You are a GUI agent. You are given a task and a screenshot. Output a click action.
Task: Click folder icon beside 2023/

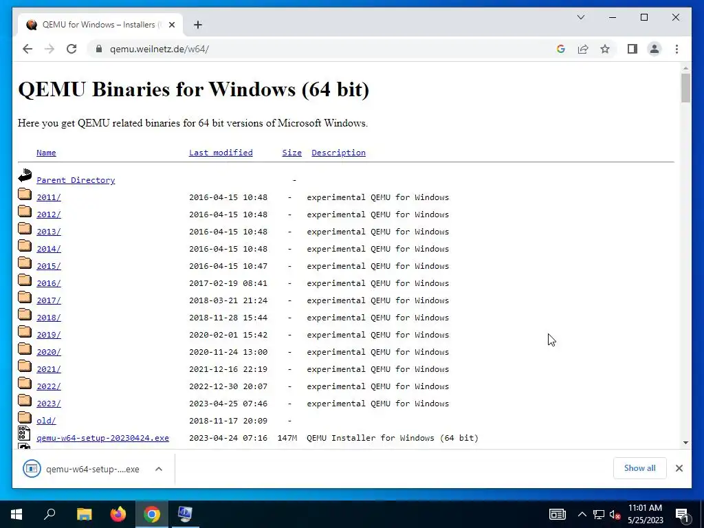[x=25, y=401]
